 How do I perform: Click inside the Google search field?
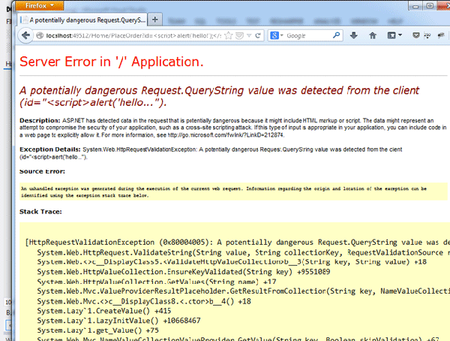pos(308,35)
